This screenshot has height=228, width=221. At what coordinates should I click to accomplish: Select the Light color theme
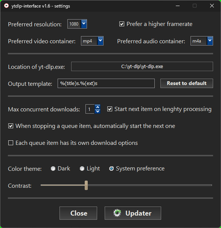(x=82, y=169)
